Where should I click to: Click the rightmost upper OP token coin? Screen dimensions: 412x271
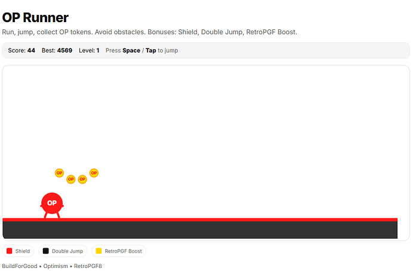[x=94, y=173]
